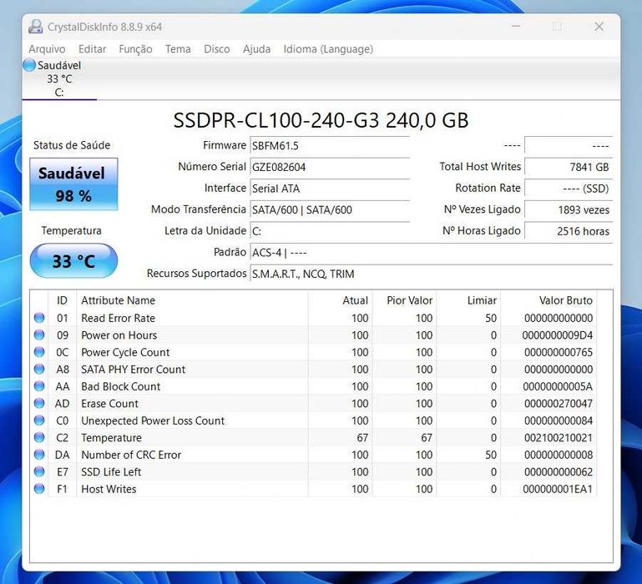Click the ID column header
The width and height of the screenshot is (642, 584).
pos(63,300)
